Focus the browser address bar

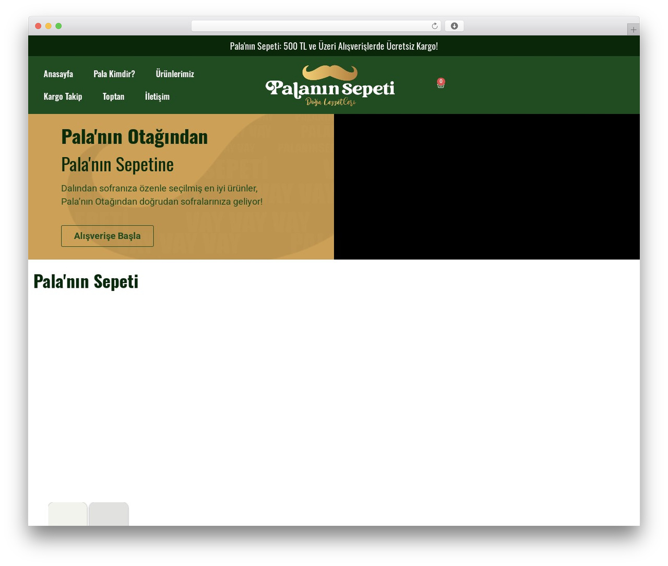(x=316, y=26)
